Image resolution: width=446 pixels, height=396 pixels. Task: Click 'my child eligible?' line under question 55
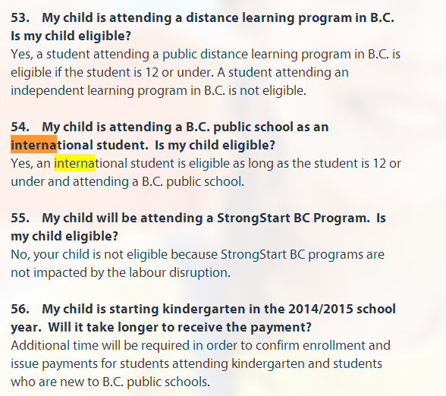pos(64,236)
